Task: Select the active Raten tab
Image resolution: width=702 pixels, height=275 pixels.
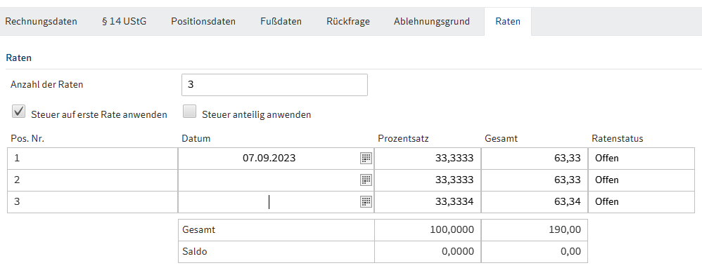Action: click(x=508, y=21)
